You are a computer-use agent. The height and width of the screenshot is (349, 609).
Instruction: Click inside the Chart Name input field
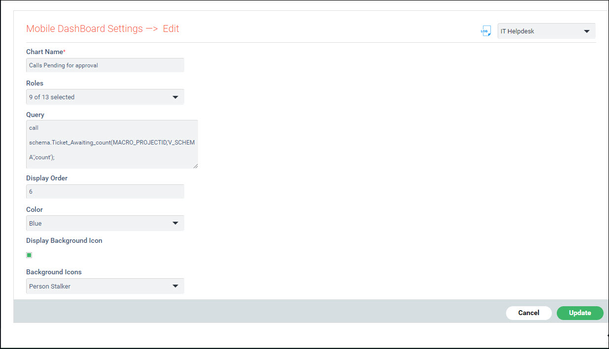pos(105,64)
